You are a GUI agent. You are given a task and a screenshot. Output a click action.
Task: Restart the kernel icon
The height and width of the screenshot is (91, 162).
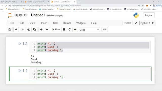click(70, 30)
